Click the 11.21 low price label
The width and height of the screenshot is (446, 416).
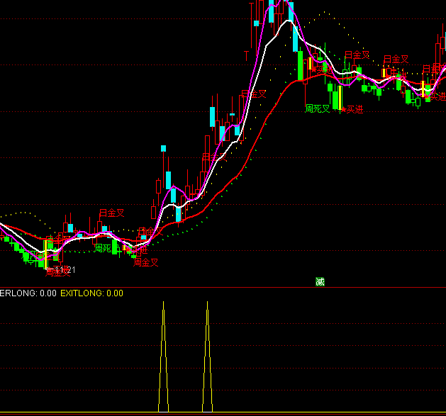coord(65,270)
